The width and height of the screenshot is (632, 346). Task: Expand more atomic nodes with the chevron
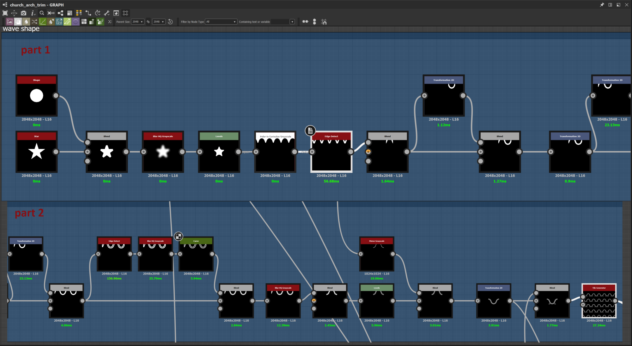pos(110,22)
